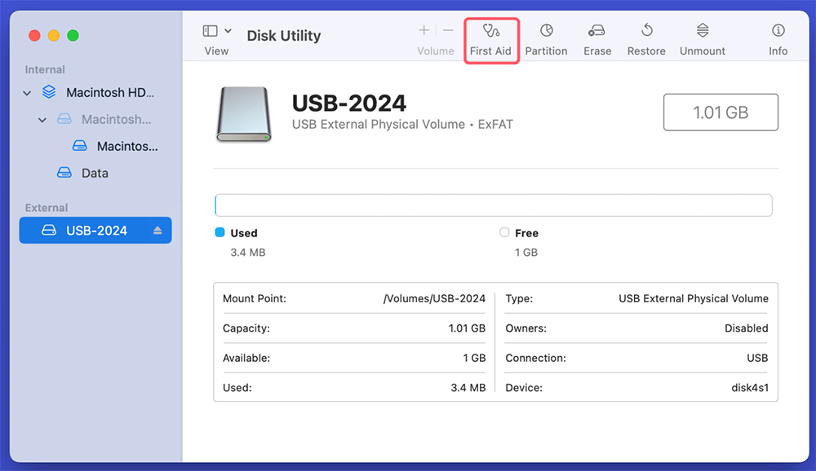Click the storage usage bar
Image resolution: width=816 pixels, height=471 pixels.
tap(493, 205)
